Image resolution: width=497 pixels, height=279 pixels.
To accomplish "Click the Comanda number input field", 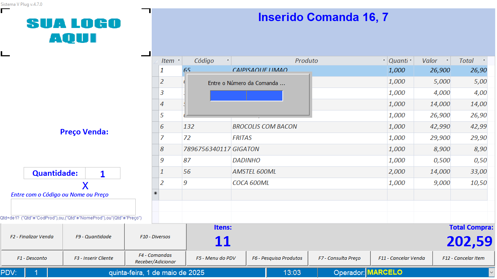I will click(246, 96).
